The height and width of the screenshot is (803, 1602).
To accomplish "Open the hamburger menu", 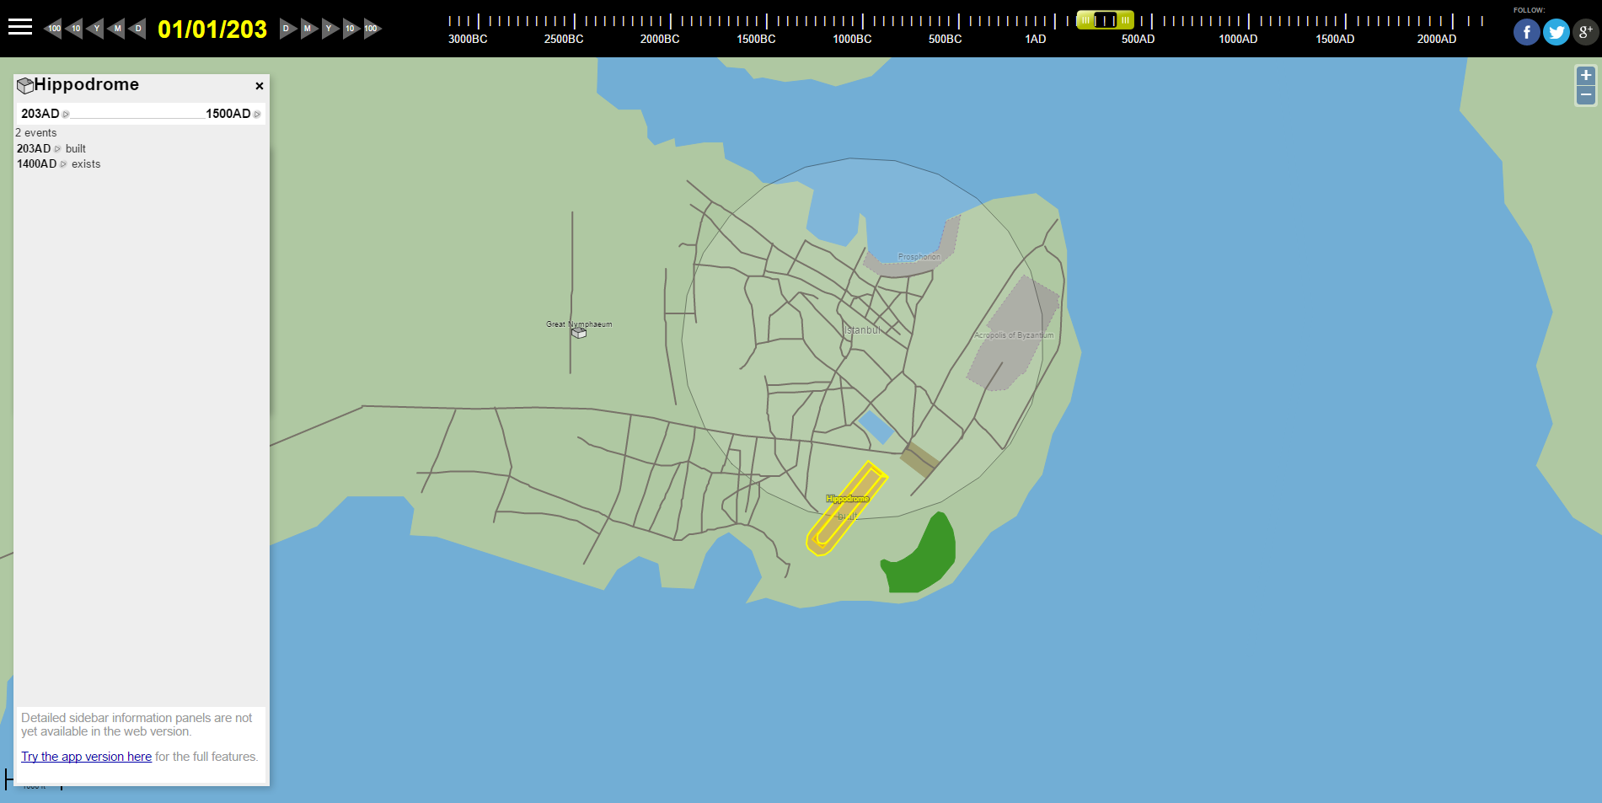I will tap(20, 28).
